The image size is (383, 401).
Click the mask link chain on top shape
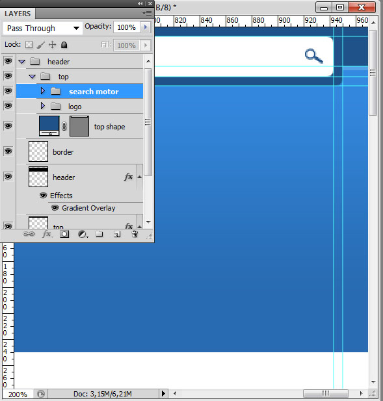point(64,126)
